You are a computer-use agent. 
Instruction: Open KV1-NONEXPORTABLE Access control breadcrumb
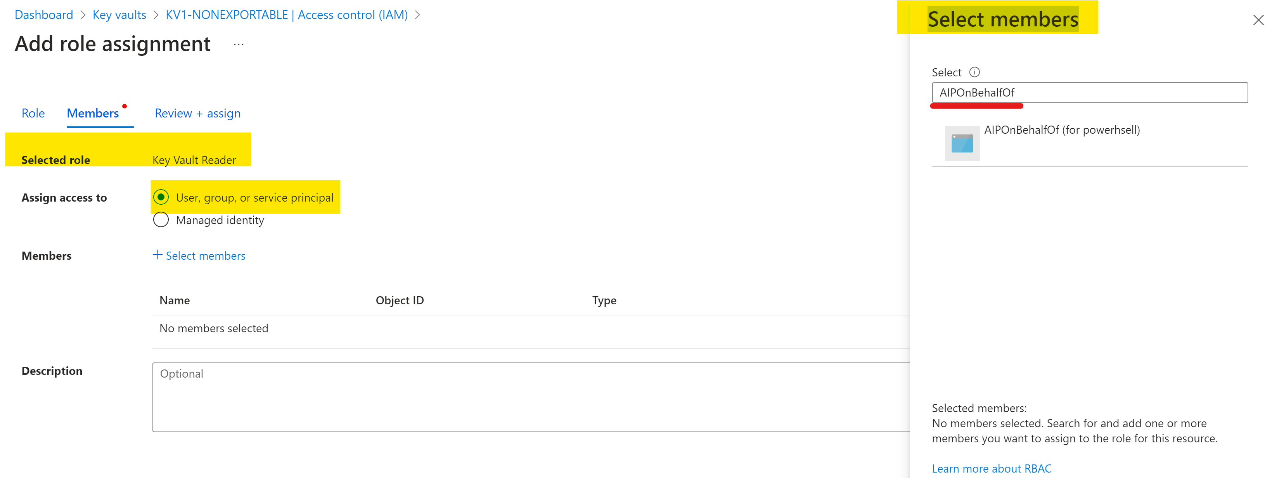click(x=286, y=15)
